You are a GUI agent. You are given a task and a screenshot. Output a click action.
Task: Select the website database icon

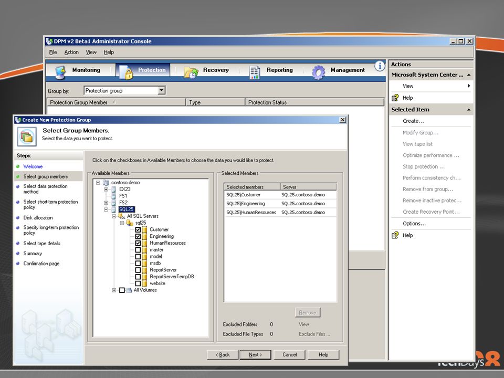(x=145, y=283)
